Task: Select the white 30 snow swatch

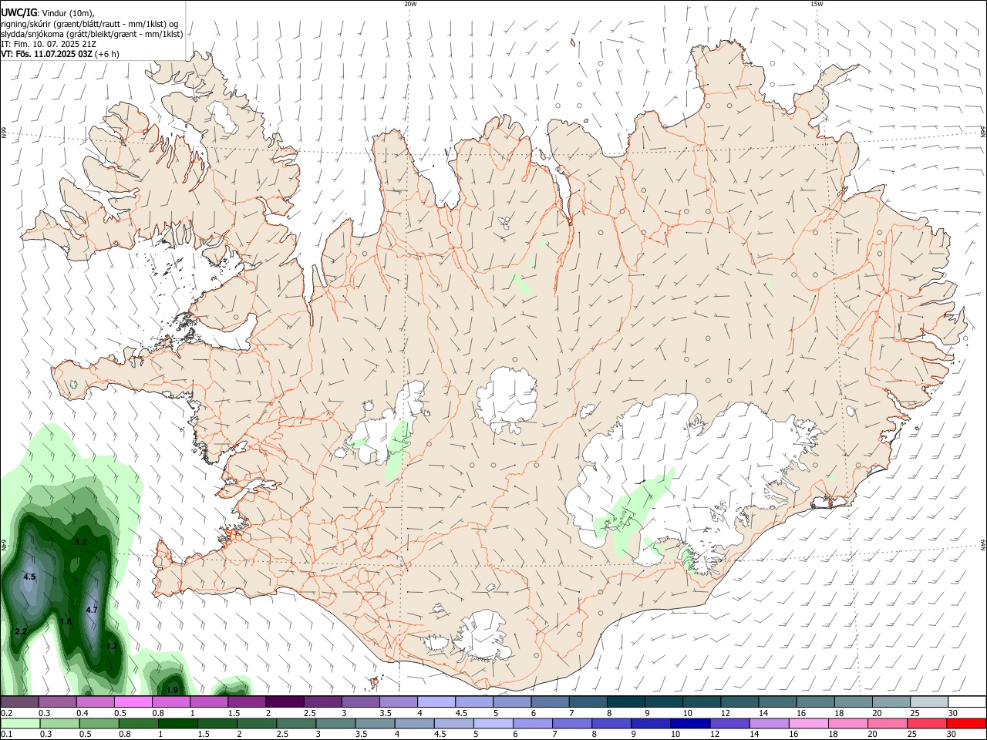Action: [967, 702]
